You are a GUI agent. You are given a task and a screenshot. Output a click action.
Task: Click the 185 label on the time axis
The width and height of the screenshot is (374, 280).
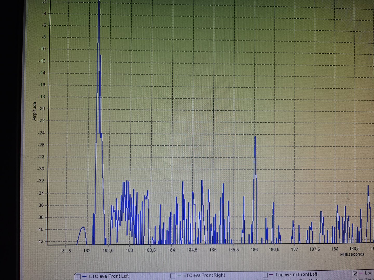pyautogui.click(x=213, y=250)
